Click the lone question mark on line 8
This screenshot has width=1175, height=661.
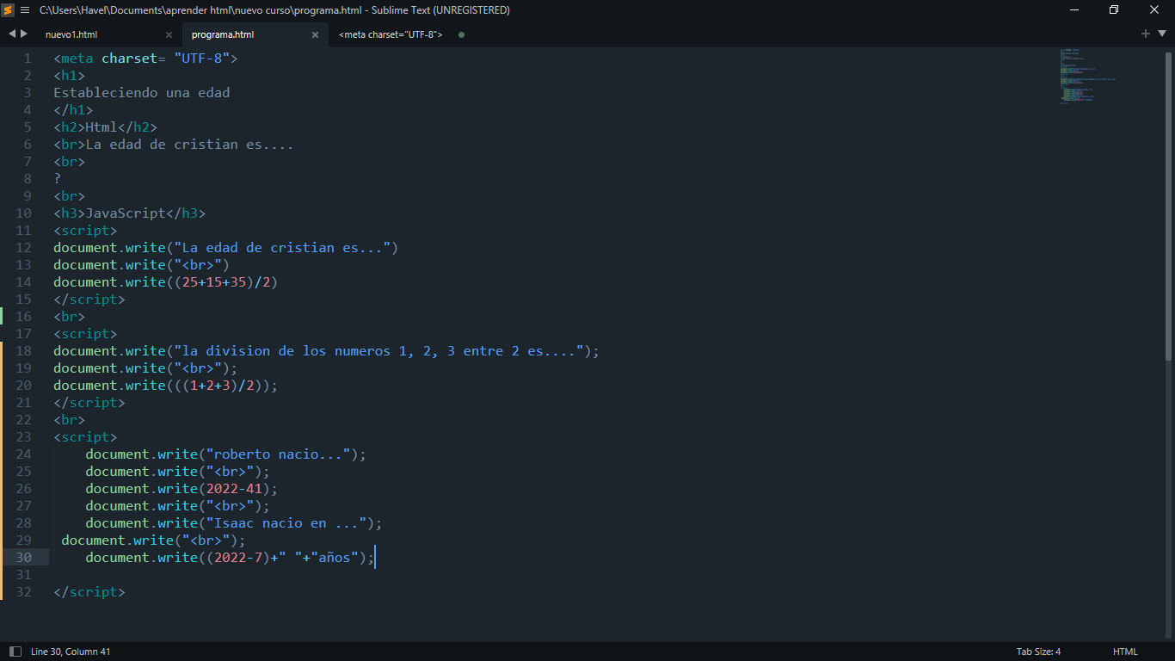tap(58, 179)
